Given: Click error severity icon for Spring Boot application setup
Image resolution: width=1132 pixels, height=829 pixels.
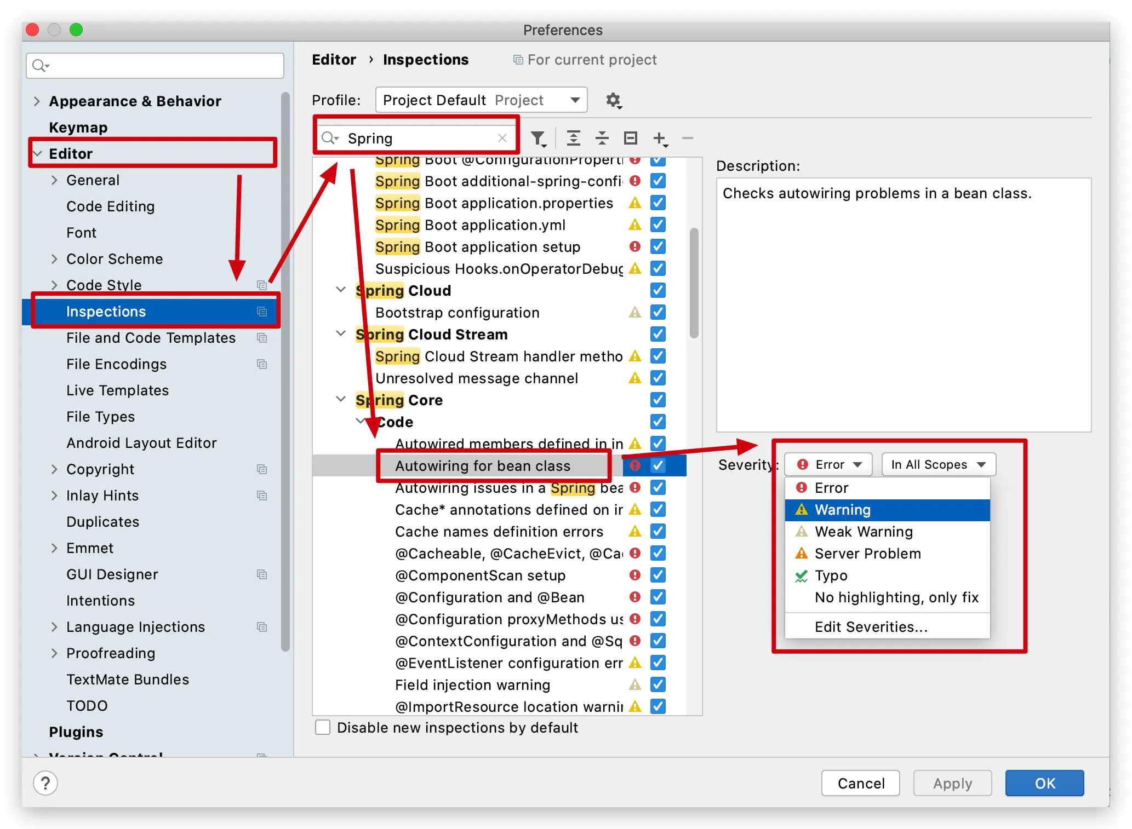Looking at the screenshot, I should pyautogui.click(x=635, y=247).
